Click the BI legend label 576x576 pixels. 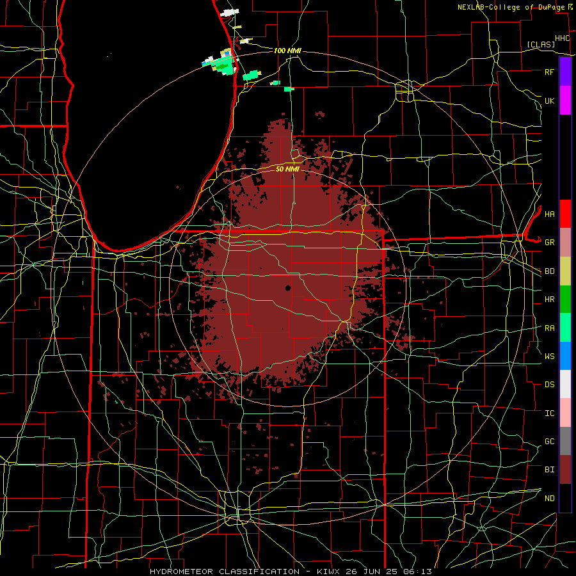pyautogui.click(x=549, y=470)
